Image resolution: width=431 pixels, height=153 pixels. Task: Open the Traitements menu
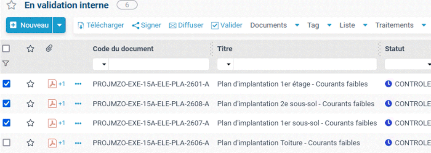coord(401,25)
